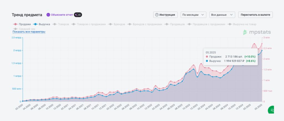Screen dimensions: 284x121
Task: Click the Показать все параметры link
Action: click(29, 32)
